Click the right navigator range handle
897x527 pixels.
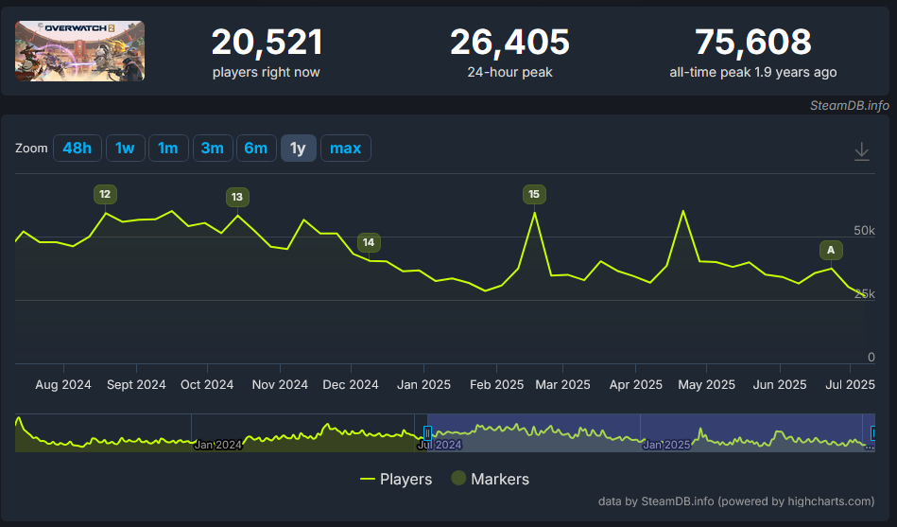[872, 433]
